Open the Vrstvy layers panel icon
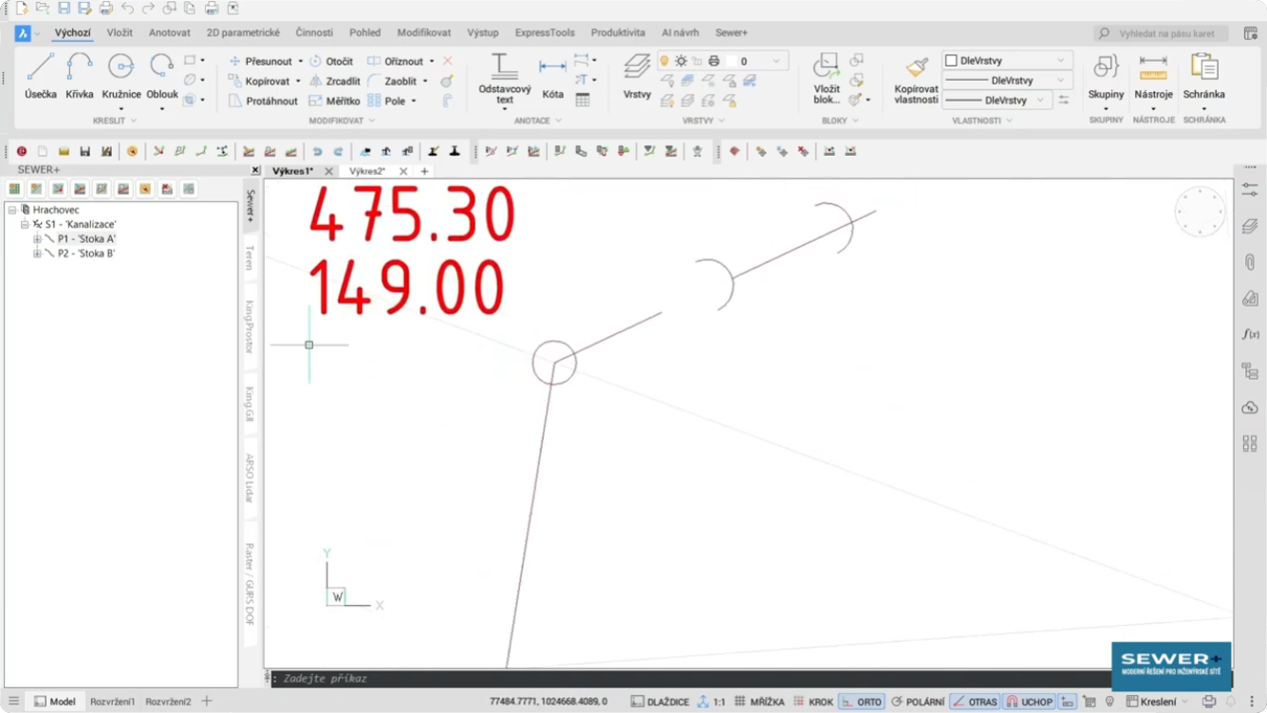Screen dimensions: 1267x713 [637, 76]
